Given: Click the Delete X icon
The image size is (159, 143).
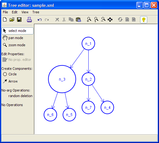Looking at the screenshot, I should tap(57, 20).
